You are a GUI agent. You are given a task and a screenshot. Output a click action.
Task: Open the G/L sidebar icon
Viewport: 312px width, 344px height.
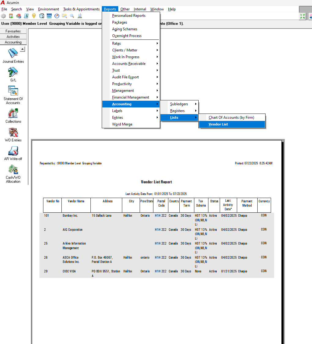pyautogui.click(x=13, y=72)
